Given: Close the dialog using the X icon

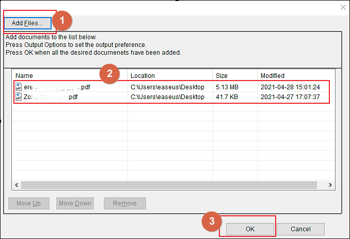Looking at the screenshot, I should pyautogui.click(x=342, y=7).
